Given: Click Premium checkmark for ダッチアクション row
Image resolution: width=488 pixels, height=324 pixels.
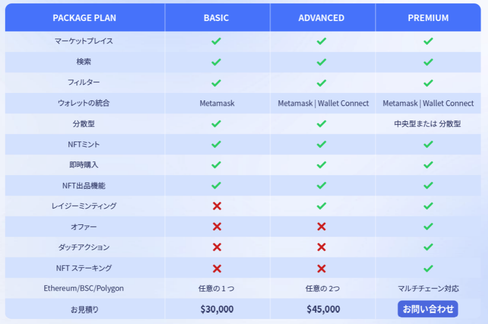Looking at the screenshot, I should 428,247.
